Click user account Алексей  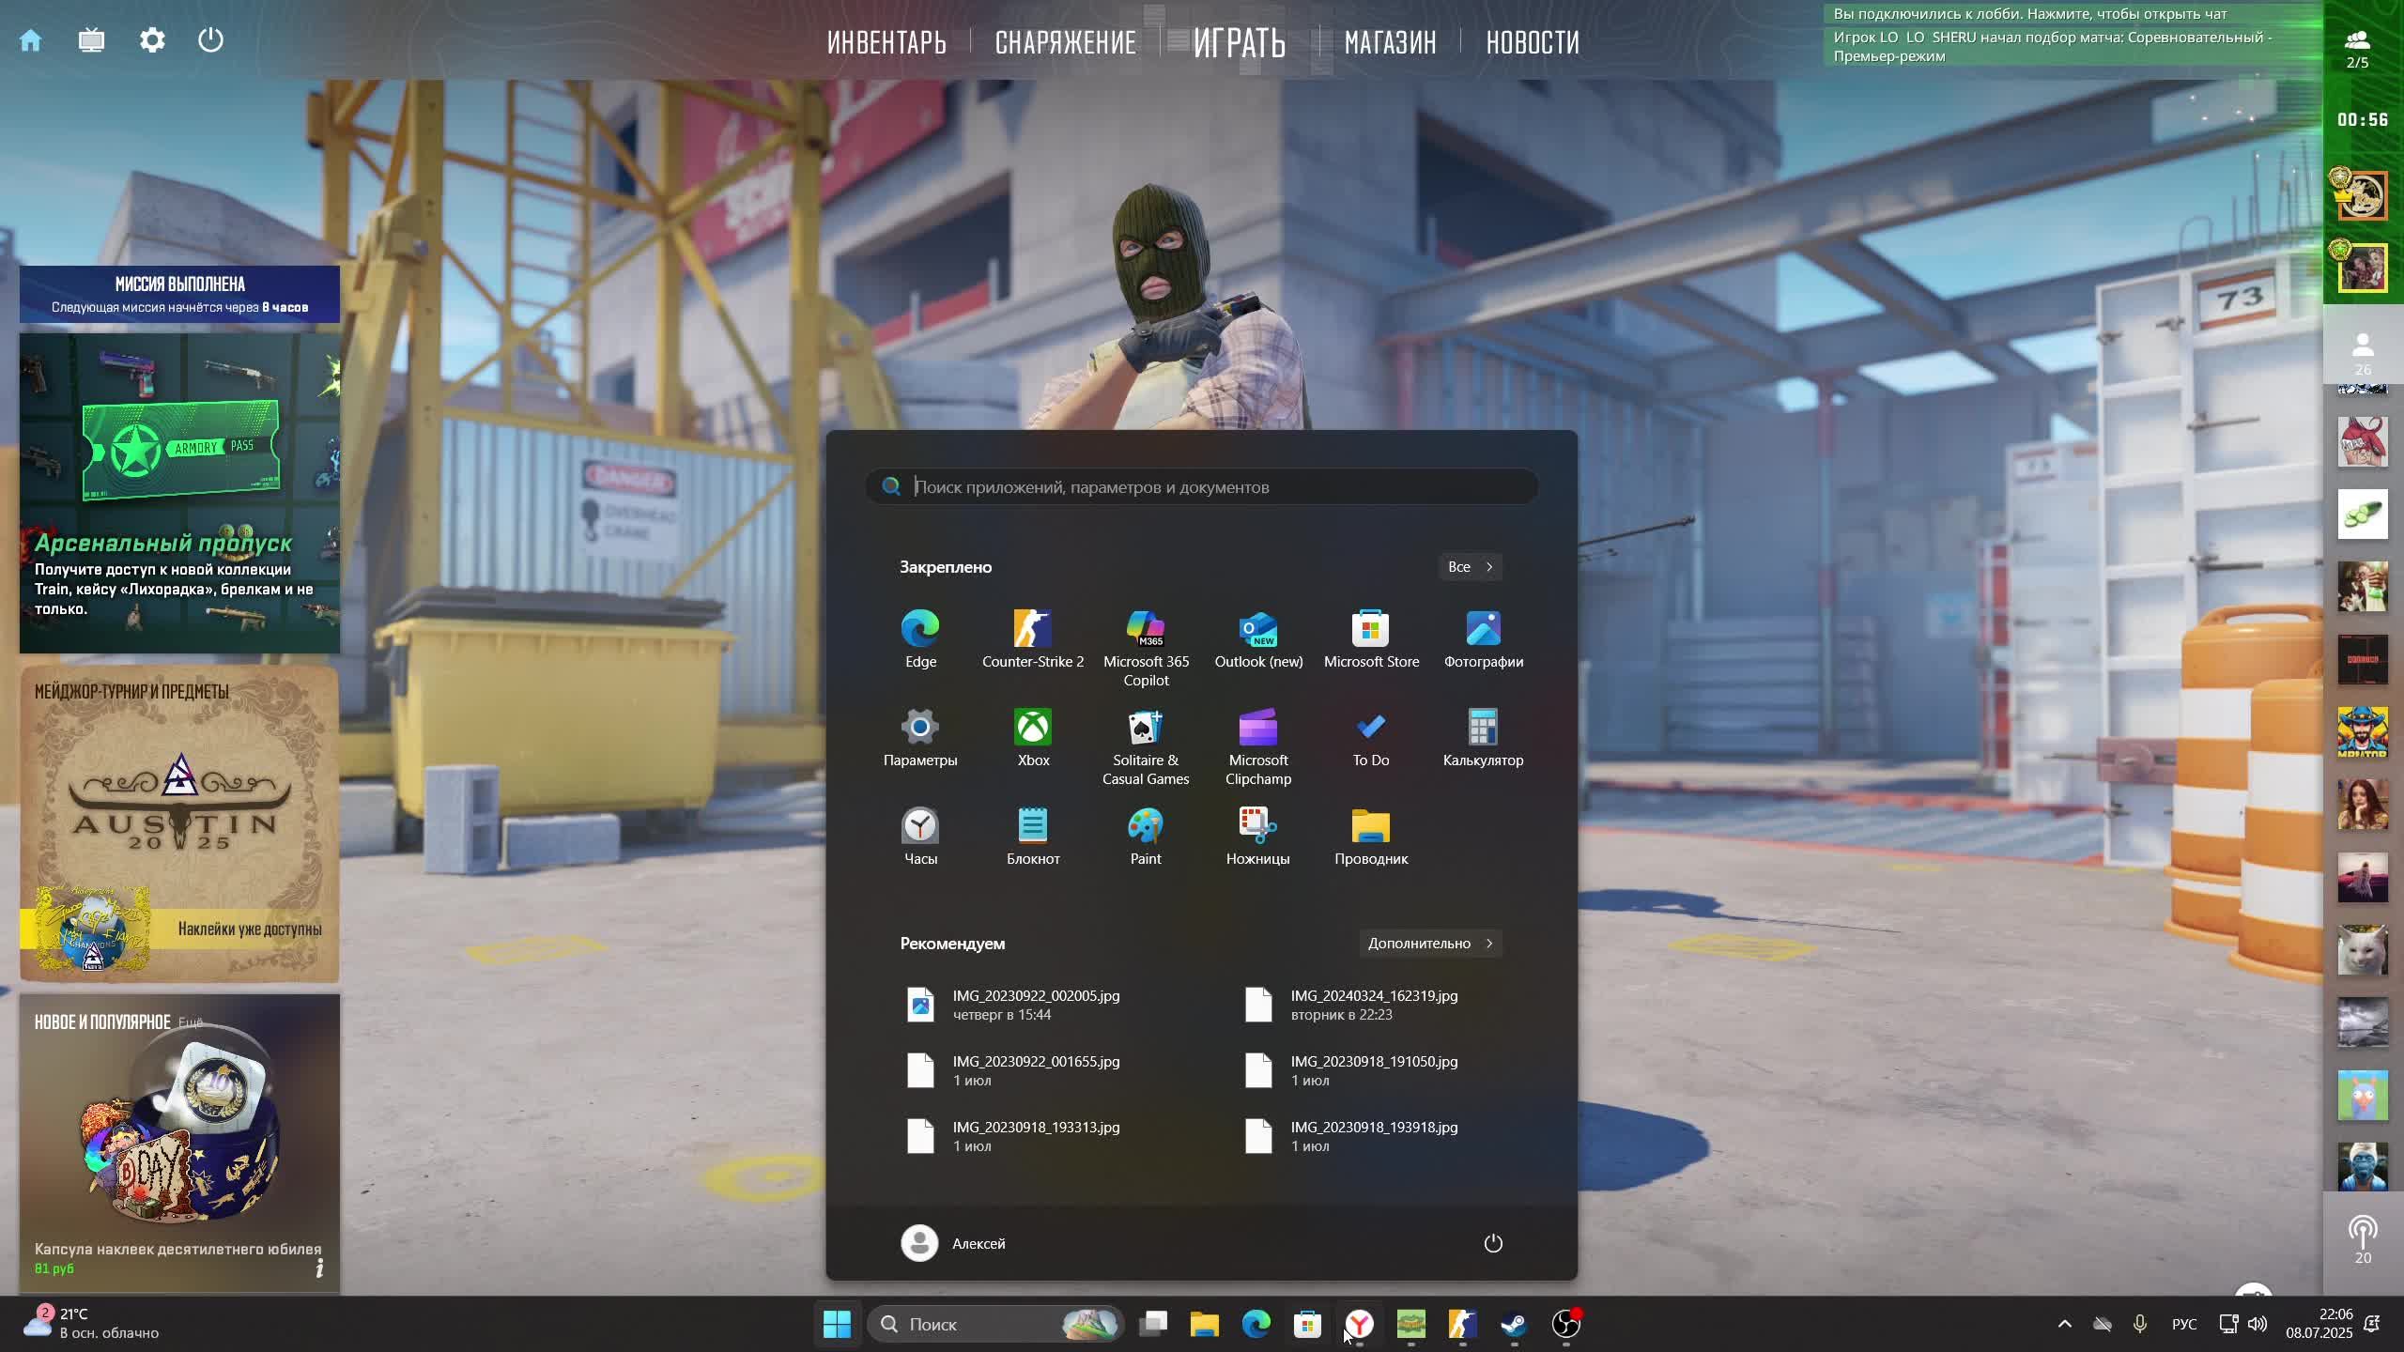pyautogui.click(x=953, y=1243)
